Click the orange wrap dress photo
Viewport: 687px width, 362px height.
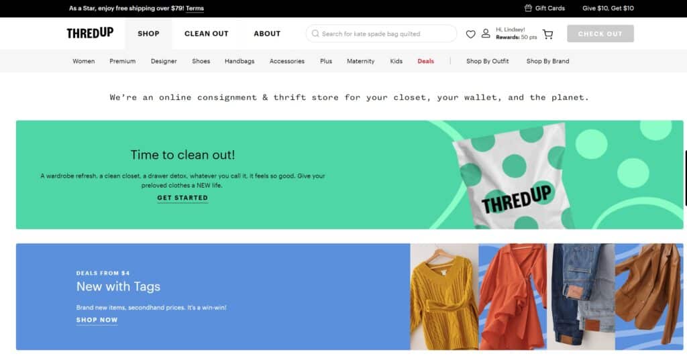[x=513, y=297]
